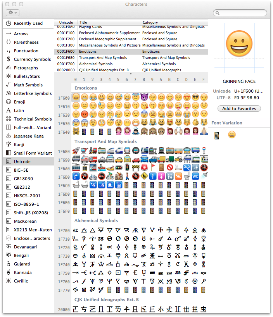
Task: Select the sunglasses face emoji
Action: pyautogui.click(x=195, y=97)
